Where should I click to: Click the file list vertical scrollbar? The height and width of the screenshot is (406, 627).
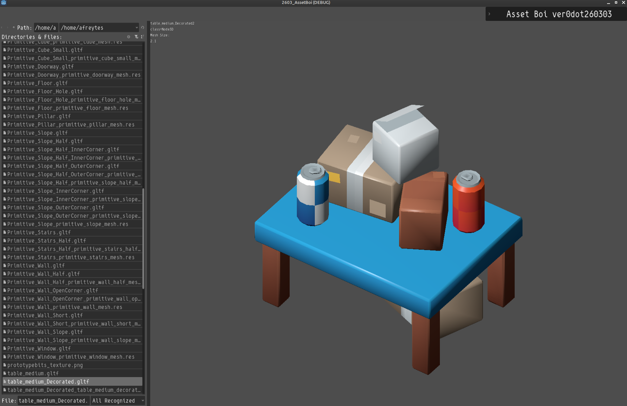(x=143, y=238)
